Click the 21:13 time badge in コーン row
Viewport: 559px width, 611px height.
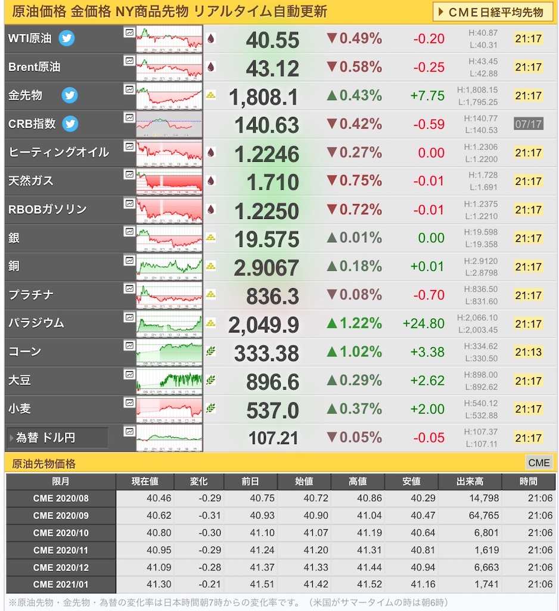pos(528,352)
